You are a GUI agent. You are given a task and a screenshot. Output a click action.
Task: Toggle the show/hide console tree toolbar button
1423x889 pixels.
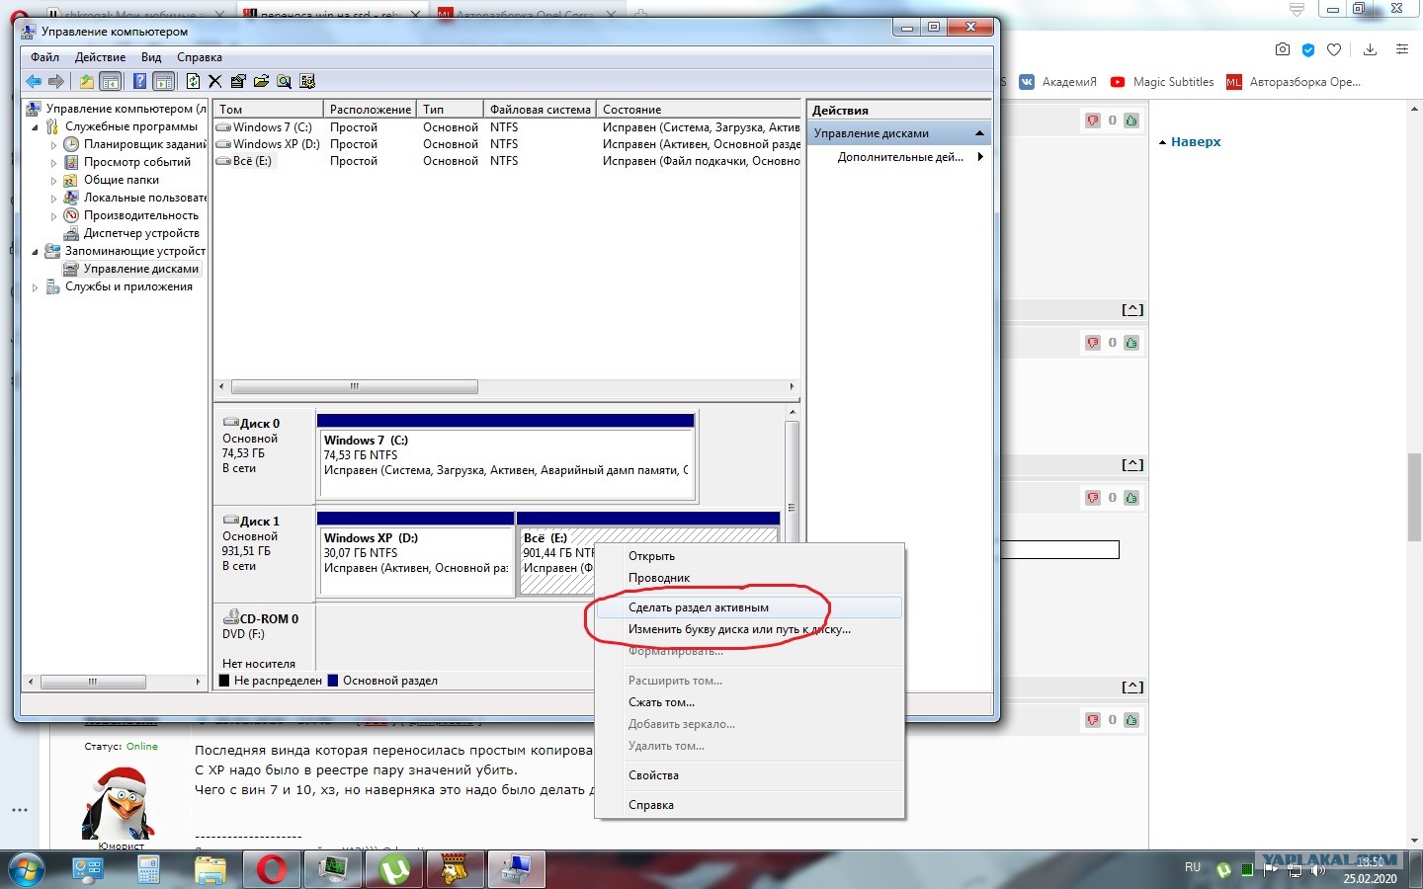(111, 81)
